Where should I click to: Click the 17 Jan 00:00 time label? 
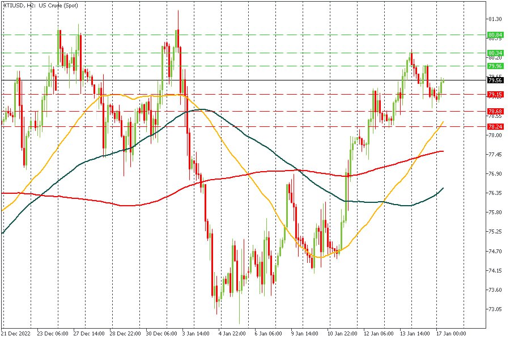[x=451, y=334]
